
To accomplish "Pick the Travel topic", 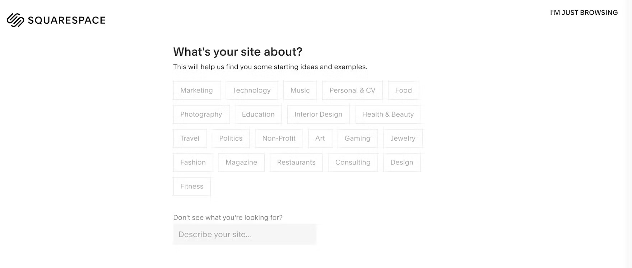I will pos(190,138).
